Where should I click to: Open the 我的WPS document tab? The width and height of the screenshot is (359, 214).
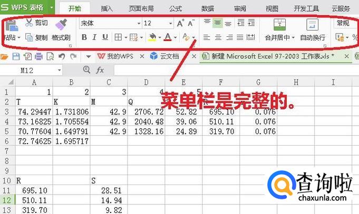(x=116, y=57)
